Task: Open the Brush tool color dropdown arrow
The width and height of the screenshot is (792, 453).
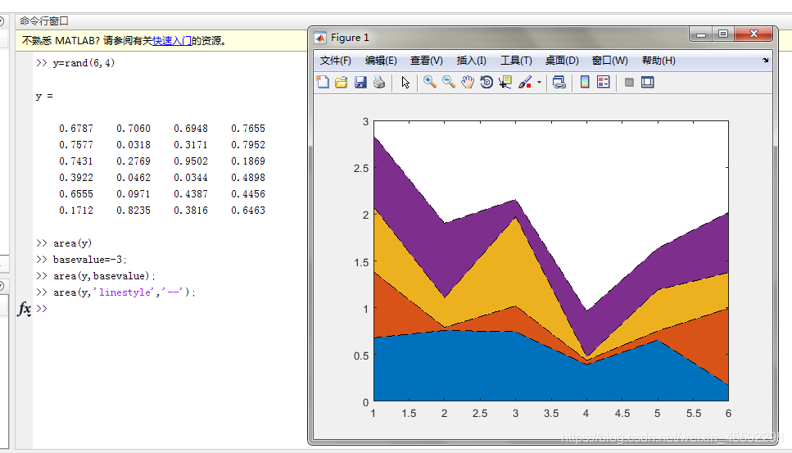Action: click(539, 83)
